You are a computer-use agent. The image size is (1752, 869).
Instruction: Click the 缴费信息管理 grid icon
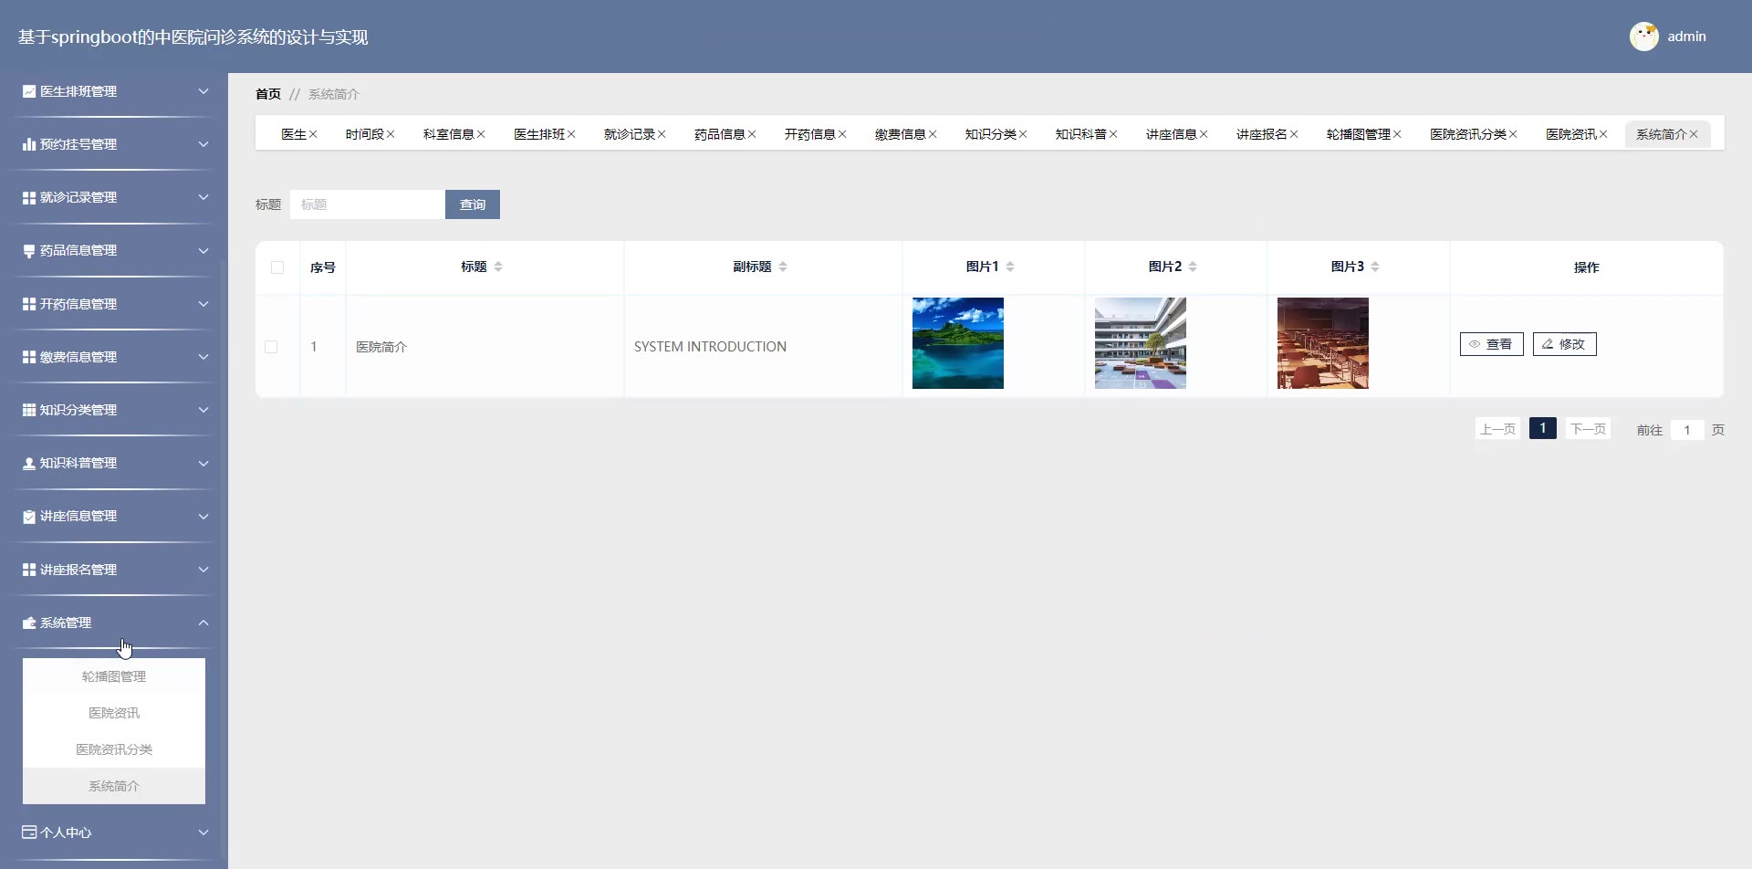(x=29, y=357)
